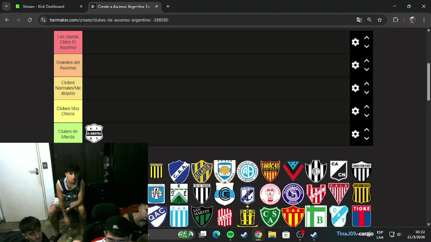Select the C.A.S red and yellow crest
Screen dimensions: 431x242
point(293,216)
